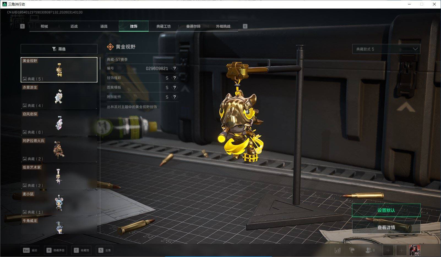Click the 设置默认 button
The image size is (441, 257).
386,210
